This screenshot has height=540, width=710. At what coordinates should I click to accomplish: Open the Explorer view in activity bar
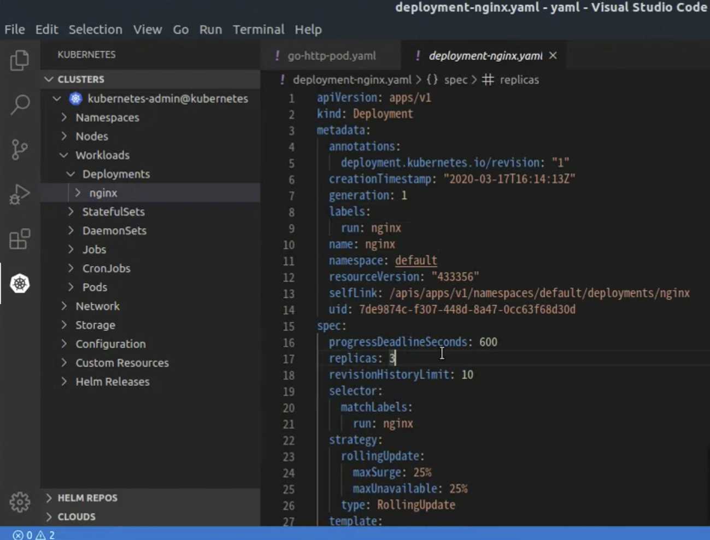[x=20, y=60]
